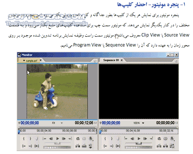Go to previous edit point in the program monitor
Screen dimensions: 193x154
tap(126, 139)
